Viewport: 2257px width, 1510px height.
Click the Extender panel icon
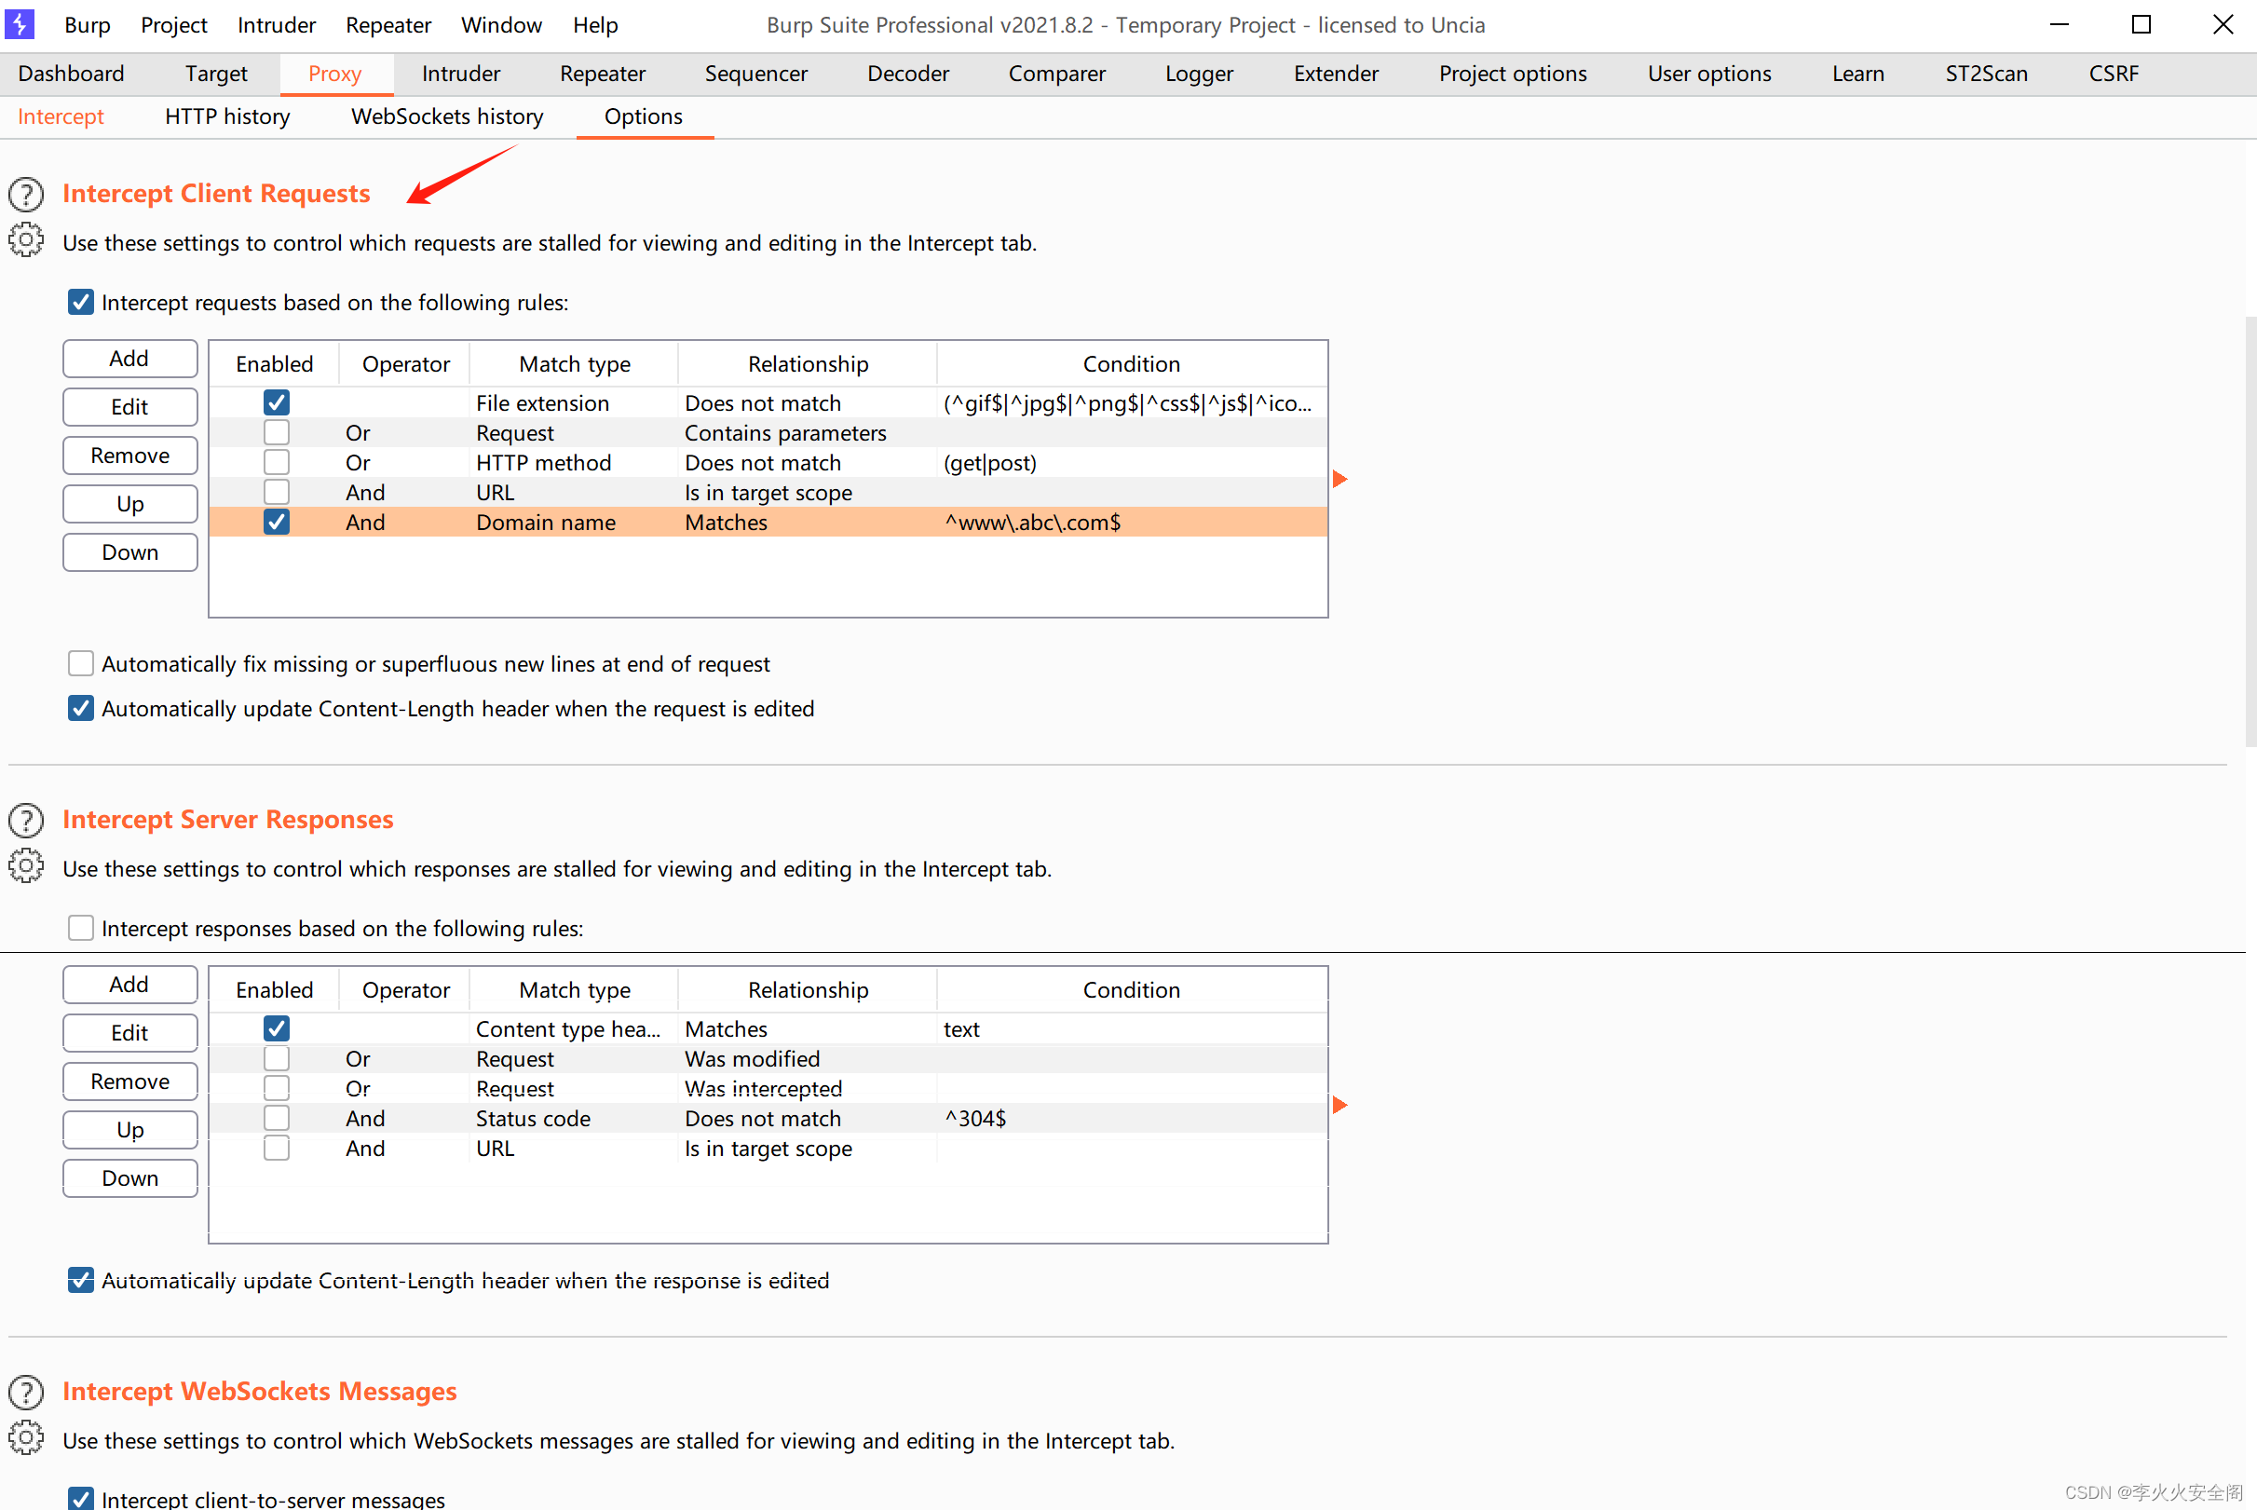pos(1332,73)
